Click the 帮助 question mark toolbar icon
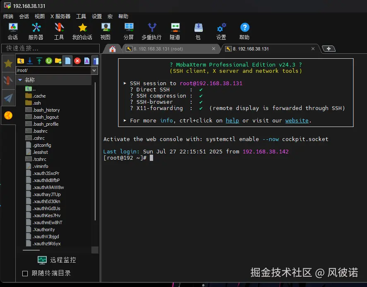367x287 pixels. pos(245,31)
